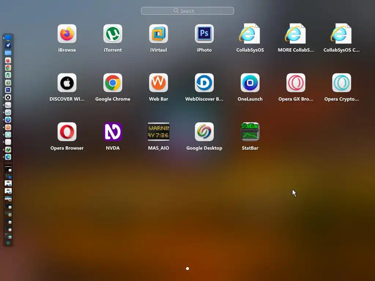
Task: Launch the Web Bar app
Action: click(x=158, y=83)
